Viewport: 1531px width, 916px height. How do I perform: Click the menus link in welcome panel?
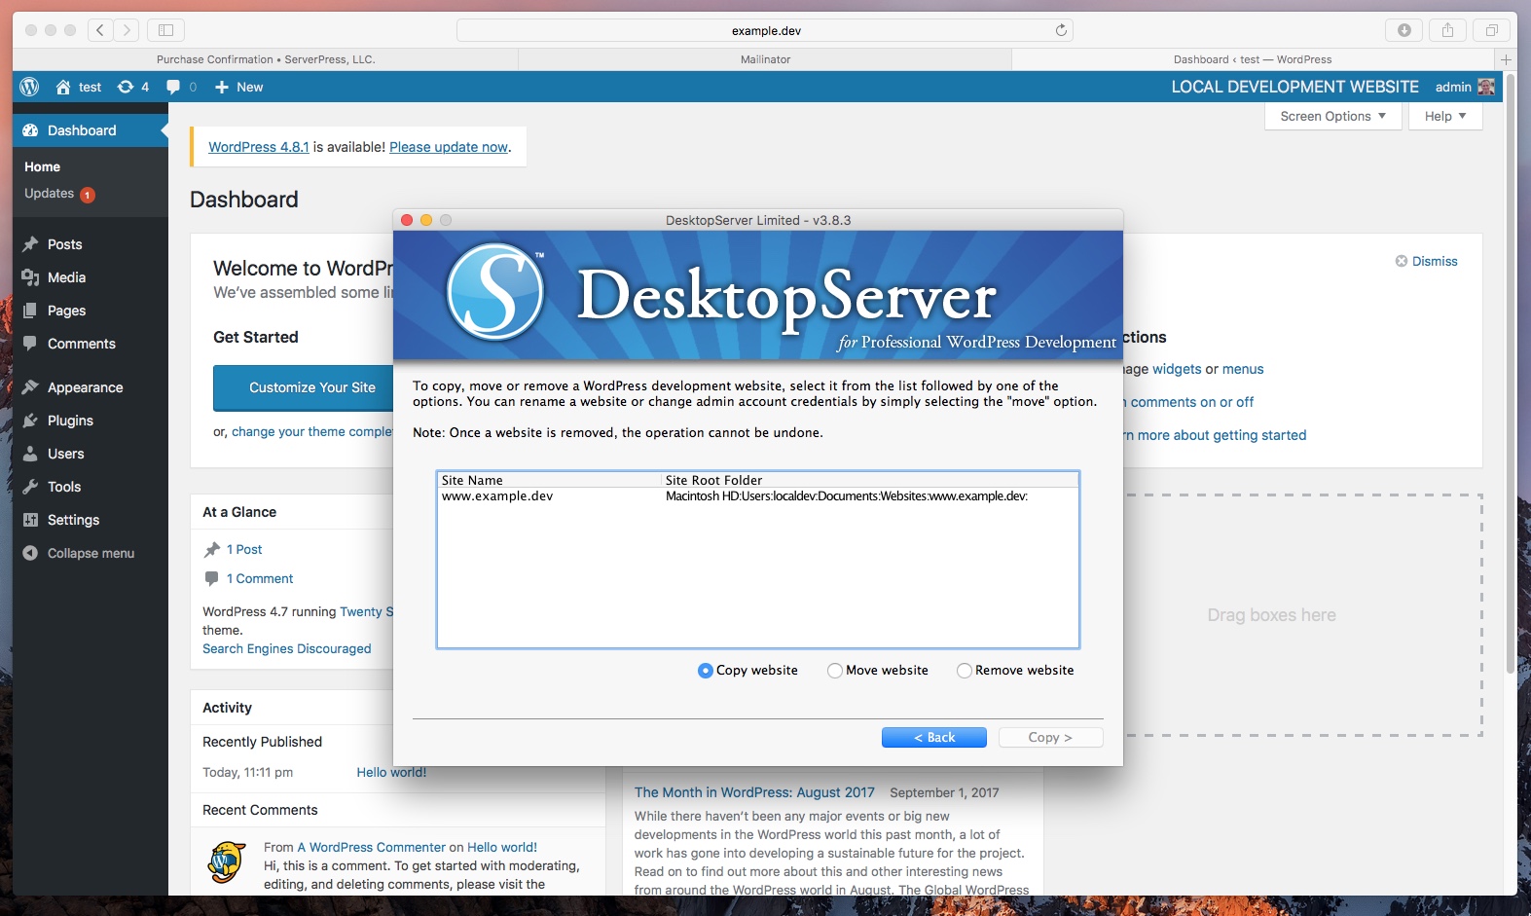tap(1243, 369)
